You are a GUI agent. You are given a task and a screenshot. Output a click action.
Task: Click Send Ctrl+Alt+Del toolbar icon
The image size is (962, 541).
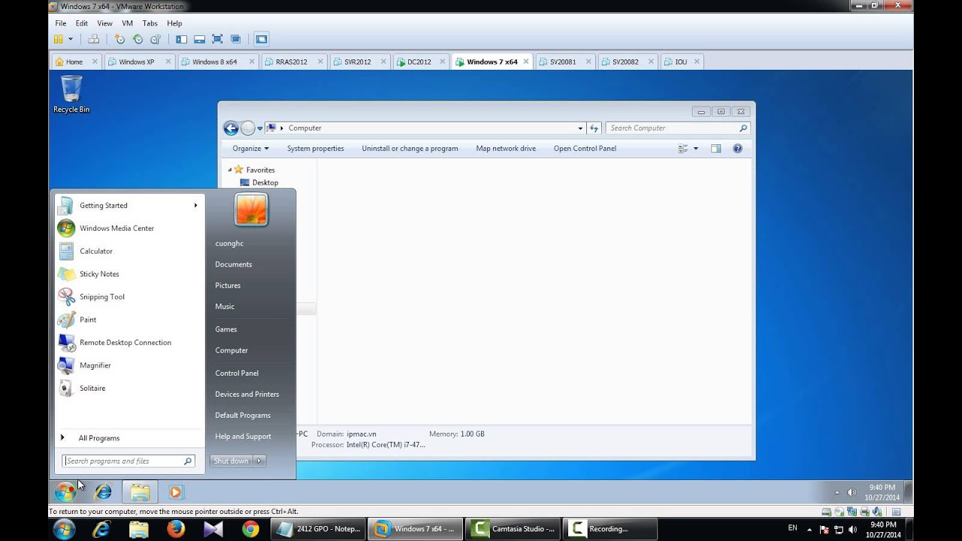point(93,39)
